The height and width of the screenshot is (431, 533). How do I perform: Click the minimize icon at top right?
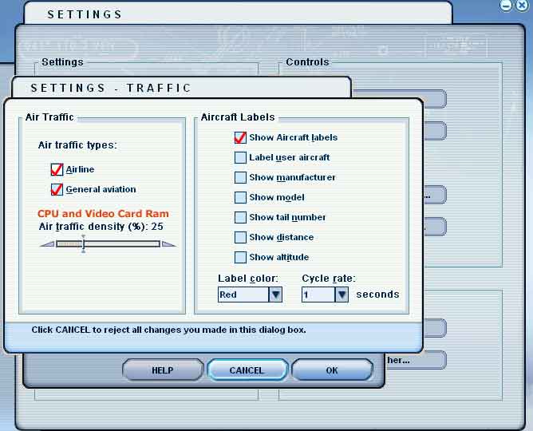click(x=506, y=6)
